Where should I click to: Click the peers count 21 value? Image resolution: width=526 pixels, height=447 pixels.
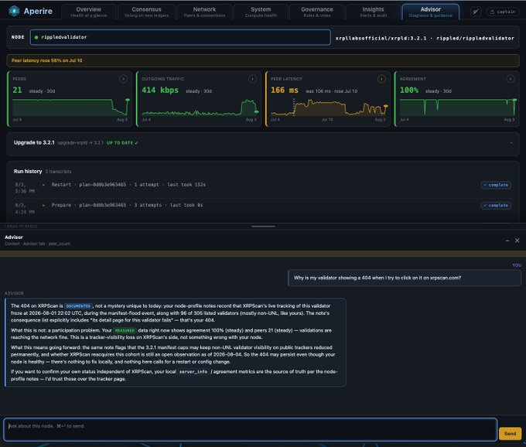pos(17,90)
